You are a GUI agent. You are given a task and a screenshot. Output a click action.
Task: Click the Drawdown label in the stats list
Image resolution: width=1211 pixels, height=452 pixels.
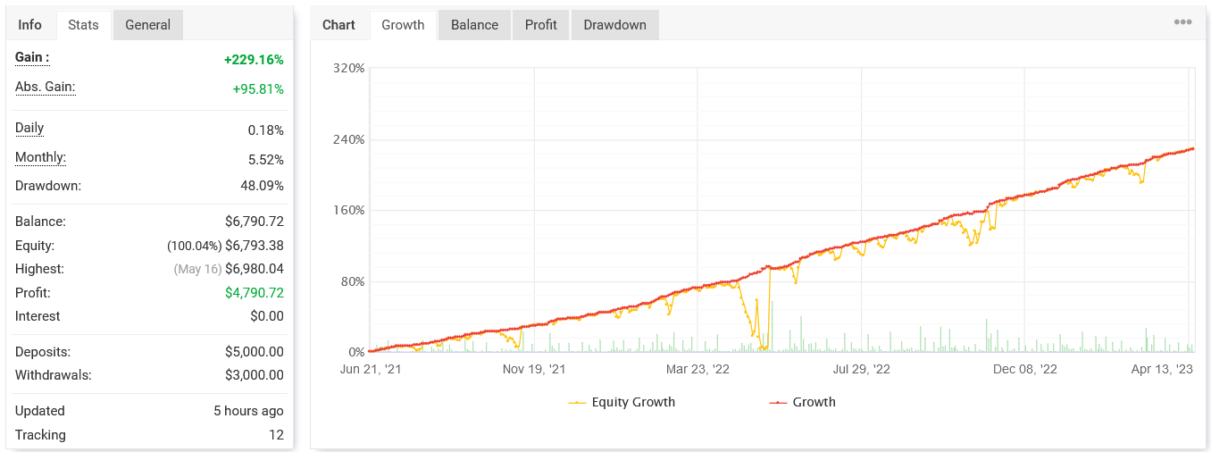[48, 186]
